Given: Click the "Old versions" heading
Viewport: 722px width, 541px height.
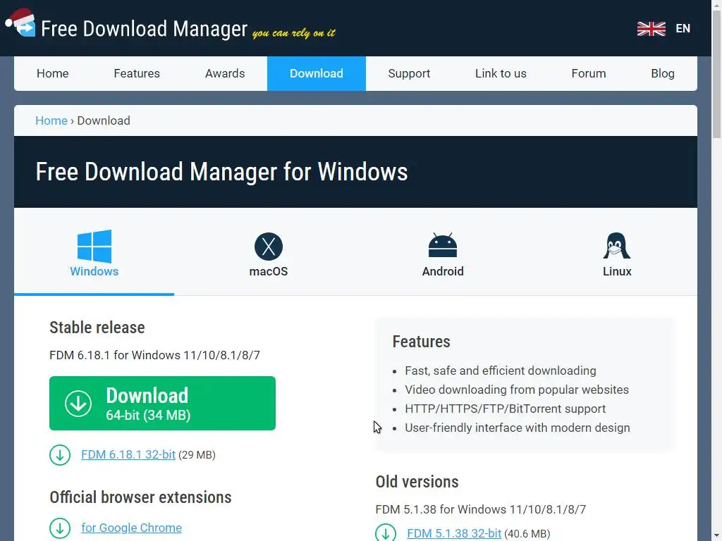Looking at the screenshot, I should [x=417, y=482].
